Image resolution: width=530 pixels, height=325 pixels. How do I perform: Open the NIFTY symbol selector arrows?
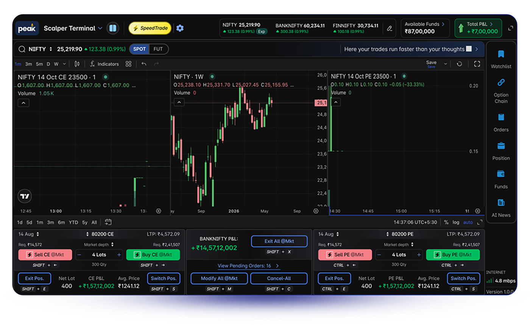click(x=51, y=49)
